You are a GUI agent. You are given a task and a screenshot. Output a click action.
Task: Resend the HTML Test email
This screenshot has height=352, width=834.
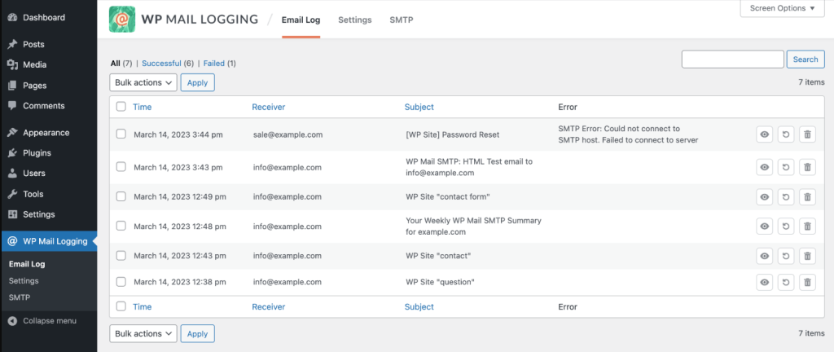click(x=786, y=168)
